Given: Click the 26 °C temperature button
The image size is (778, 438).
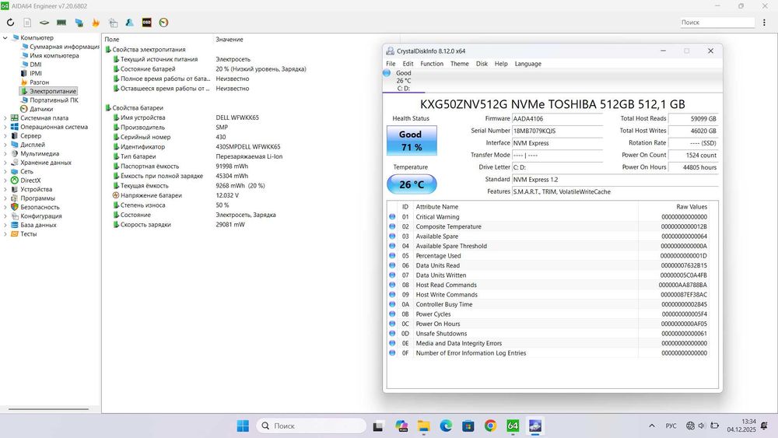Looking at the screenshot, I should tap(412, 184).
